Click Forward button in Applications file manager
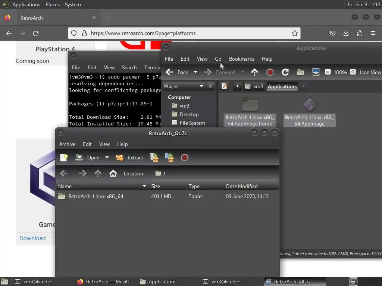382x286 pixels. (x=219, y=72)
